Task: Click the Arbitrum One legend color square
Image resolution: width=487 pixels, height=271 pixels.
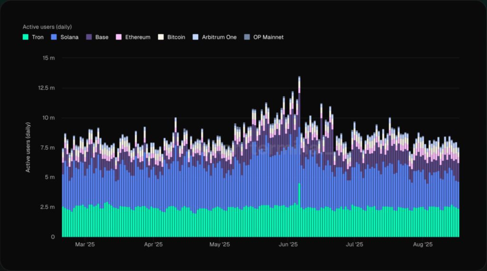Action: click(196, 37)
